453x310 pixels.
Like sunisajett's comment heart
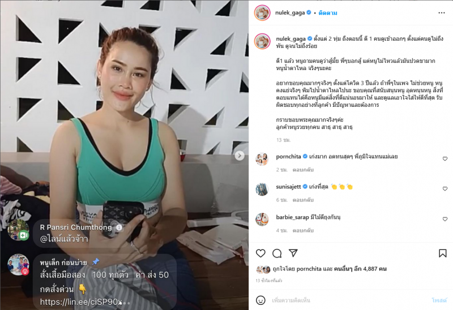445,189
